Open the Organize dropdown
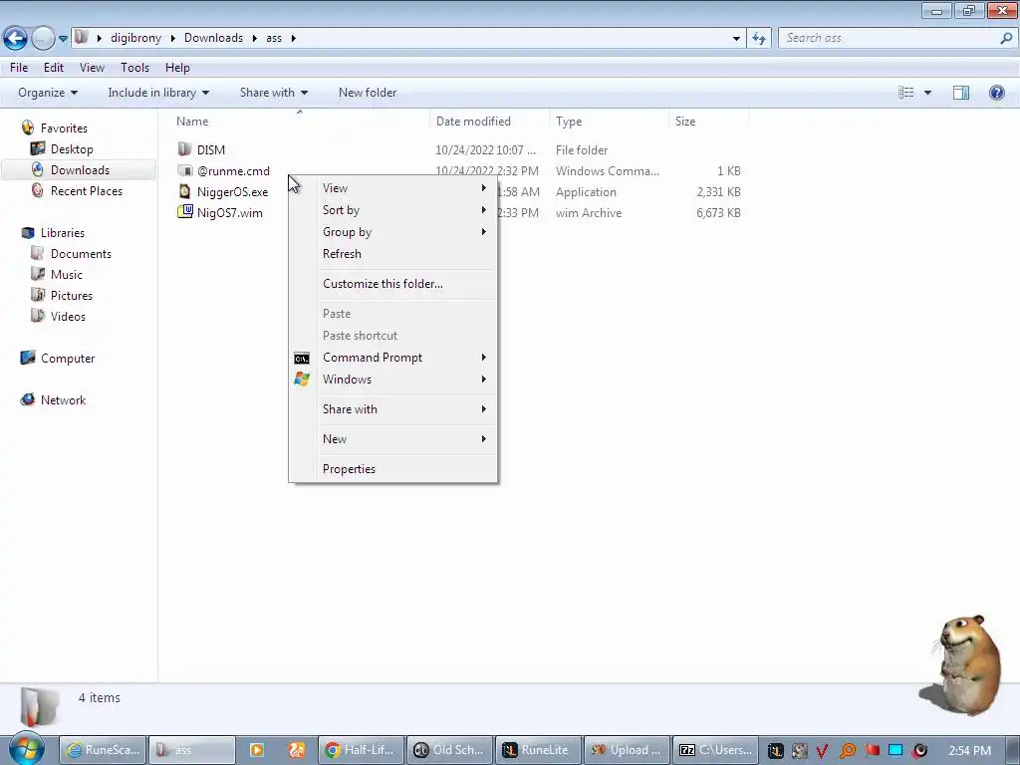This screenshot has height=765, width=1020. (48, 93)
